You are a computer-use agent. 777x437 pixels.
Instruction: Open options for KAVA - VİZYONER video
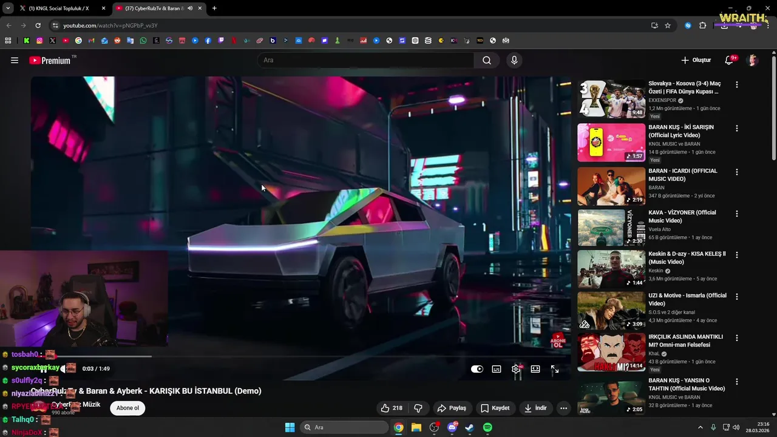tap(737, 214)
